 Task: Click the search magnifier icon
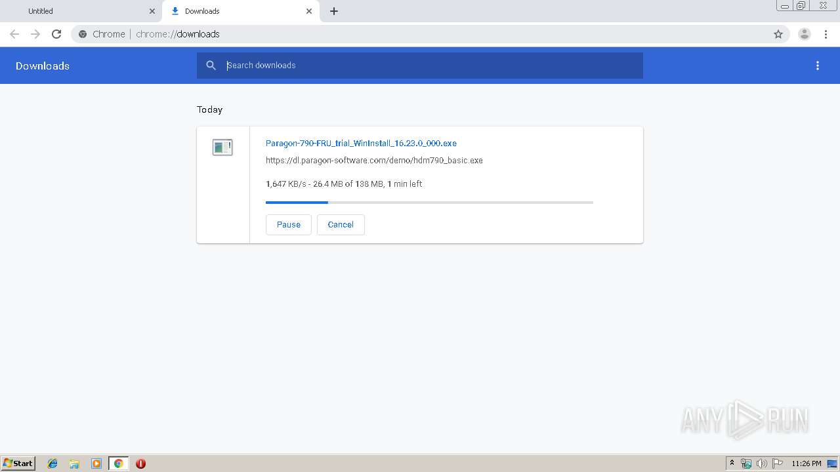pyautogui.click(x=211, y=66)
